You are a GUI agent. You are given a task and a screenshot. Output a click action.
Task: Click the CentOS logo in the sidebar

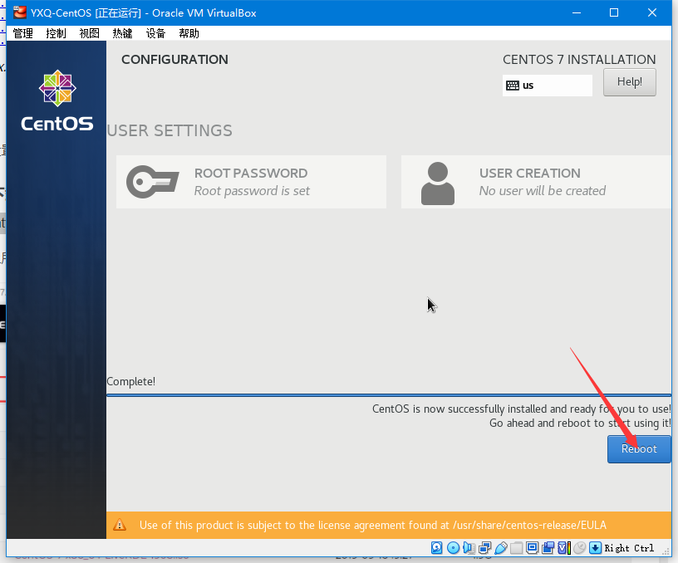(56, 100)
